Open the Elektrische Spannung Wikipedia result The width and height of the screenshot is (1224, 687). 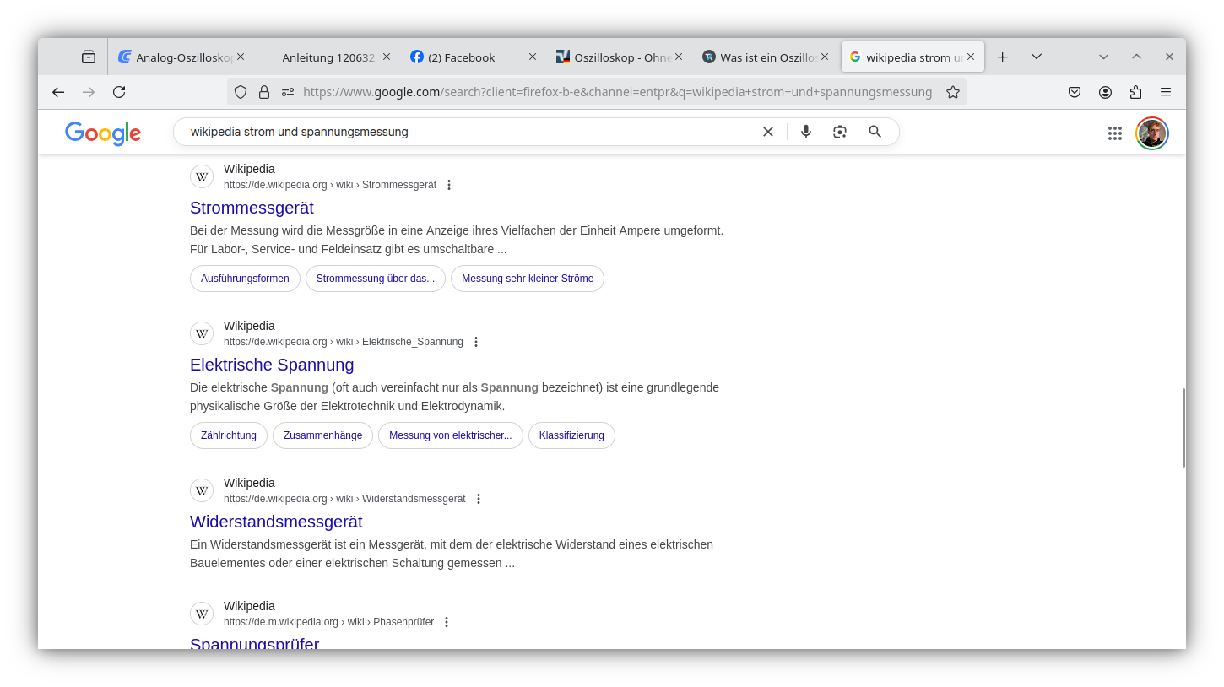click(x=272, y=365)
